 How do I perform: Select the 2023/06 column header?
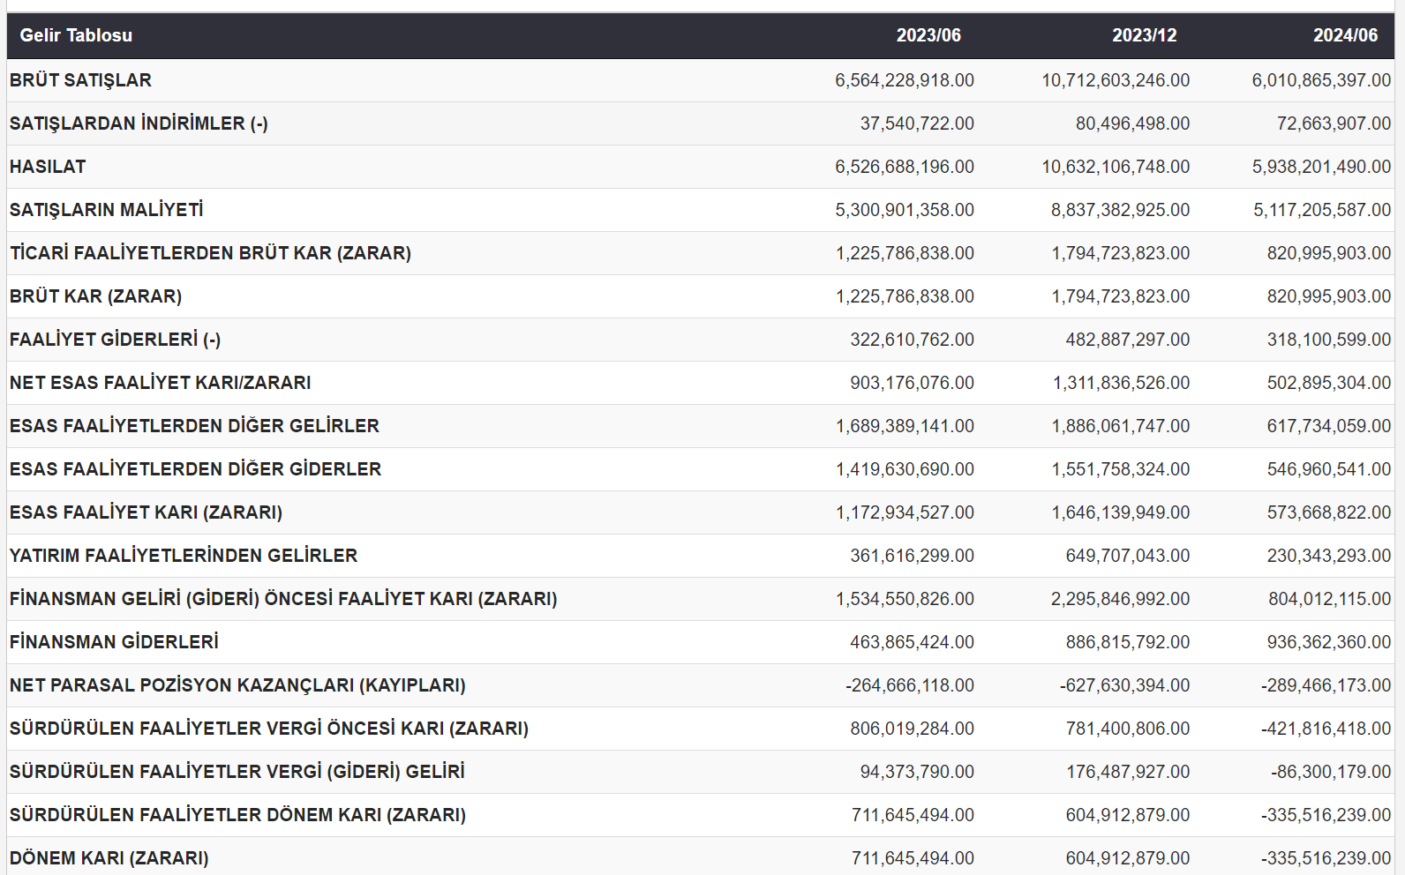(x=928, y=35)
